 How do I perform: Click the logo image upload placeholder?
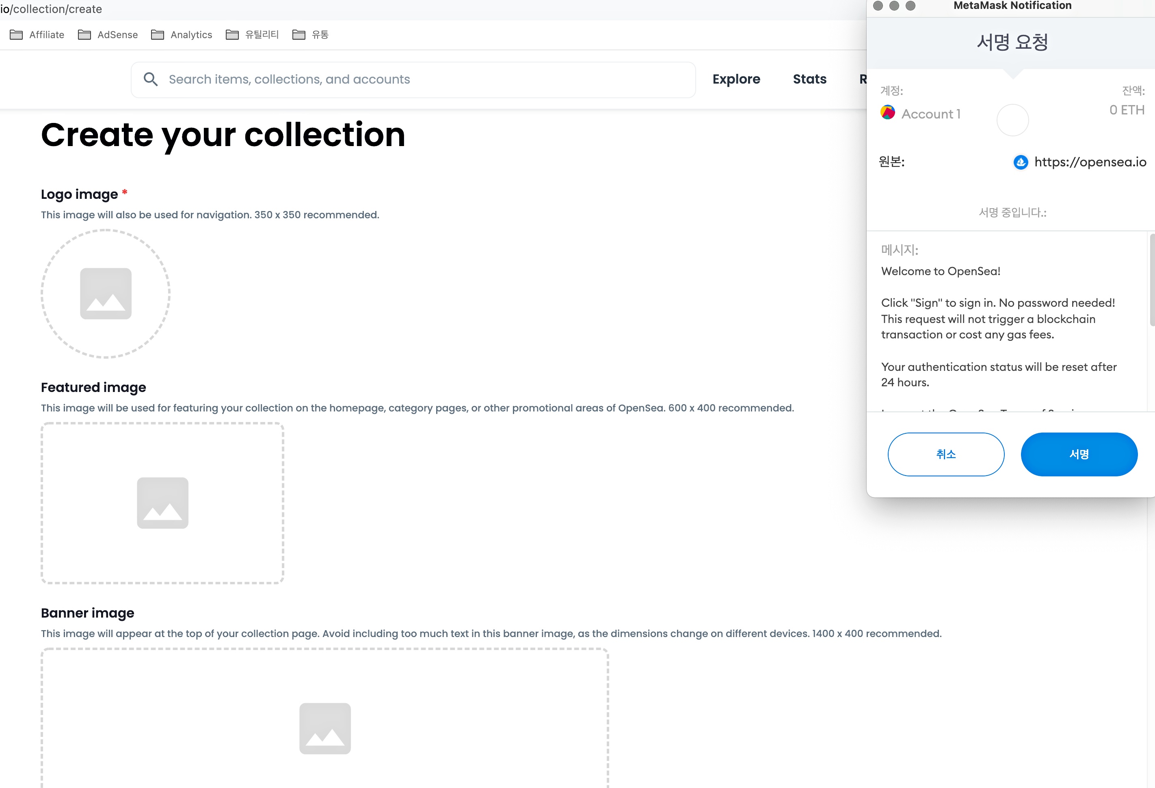coord(105,293)
